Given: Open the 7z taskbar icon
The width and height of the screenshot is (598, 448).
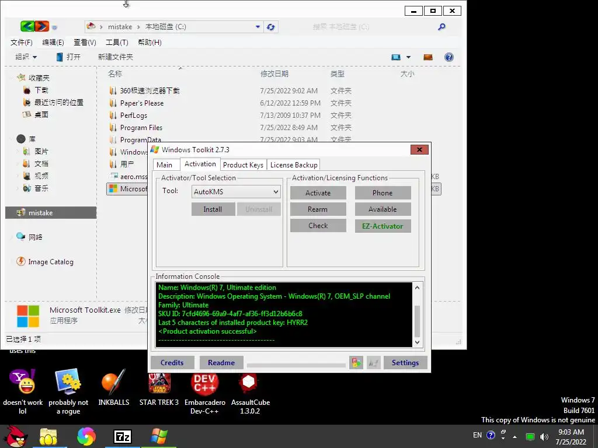Looking at the screenshot, I should point(123,436).
